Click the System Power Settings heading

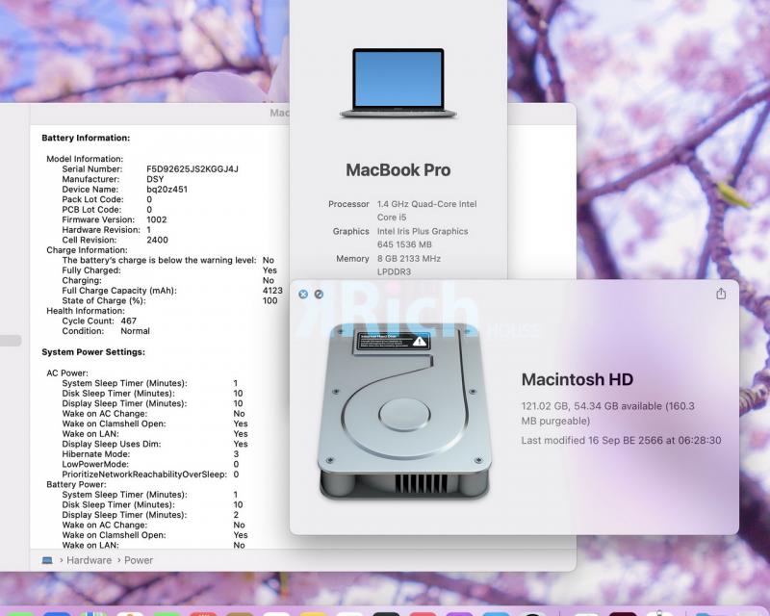click(93, 352)
